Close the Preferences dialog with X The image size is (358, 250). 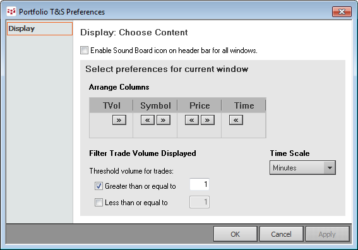342,11
